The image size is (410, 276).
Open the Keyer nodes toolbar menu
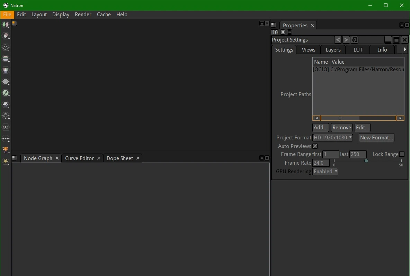tap(6, 93)
